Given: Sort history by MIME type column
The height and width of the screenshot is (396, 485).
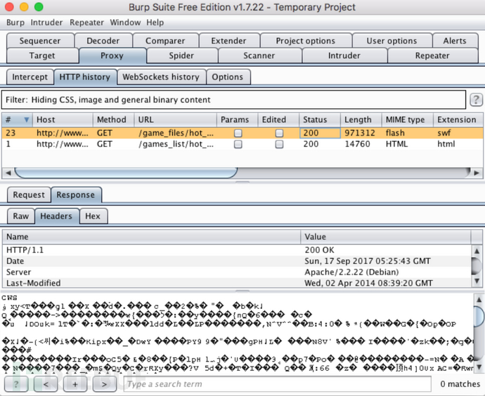Looking at the screenshot, I should (x=408, y=119).
